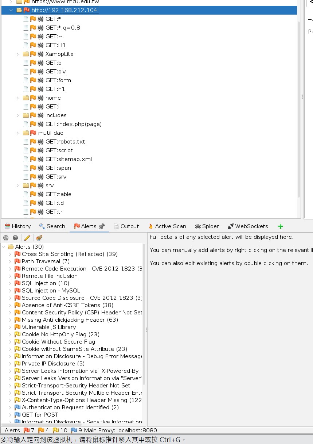Click the blue informational flag in status bar
Screen dimensions: 313x444
click(74, 430)
